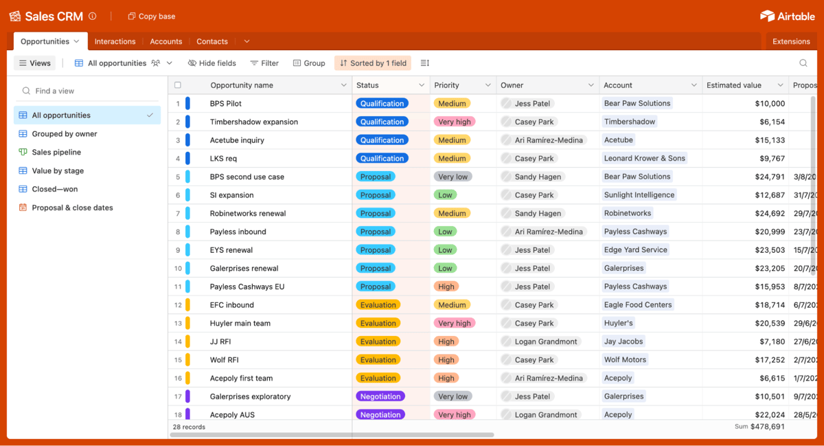Viewport: 824px width, 446px height.
Task: Click Evaluation status of EFC inbound
Action: pos(378,305)
